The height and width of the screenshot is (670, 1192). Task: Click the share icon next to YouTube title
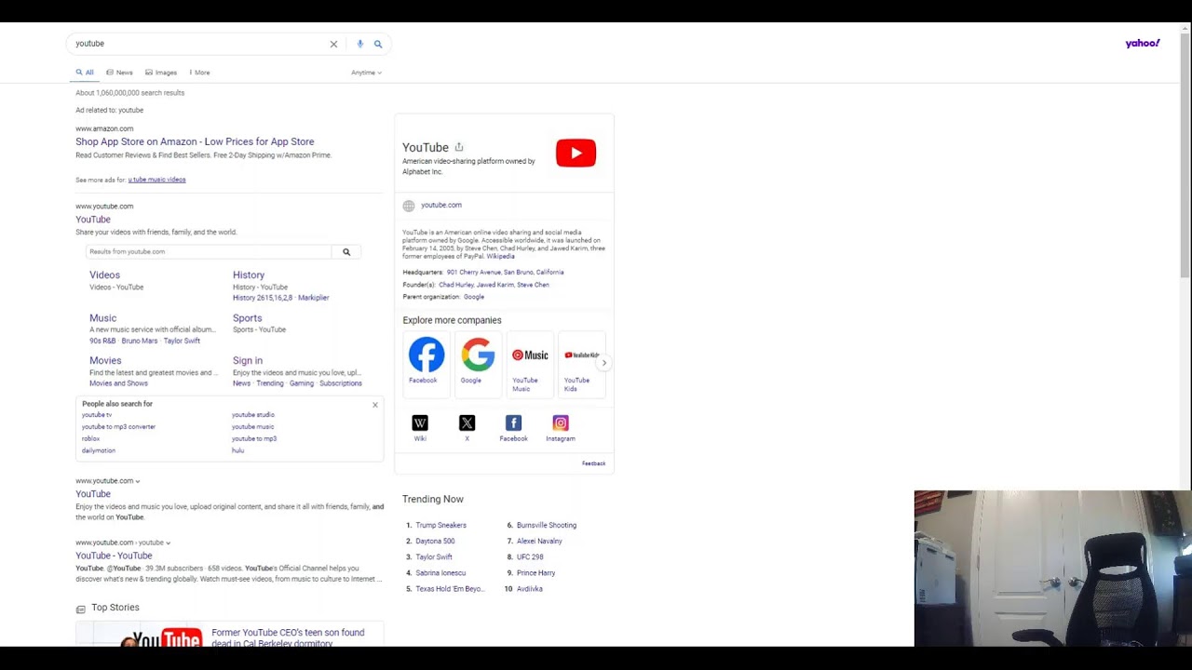(459, 147)
